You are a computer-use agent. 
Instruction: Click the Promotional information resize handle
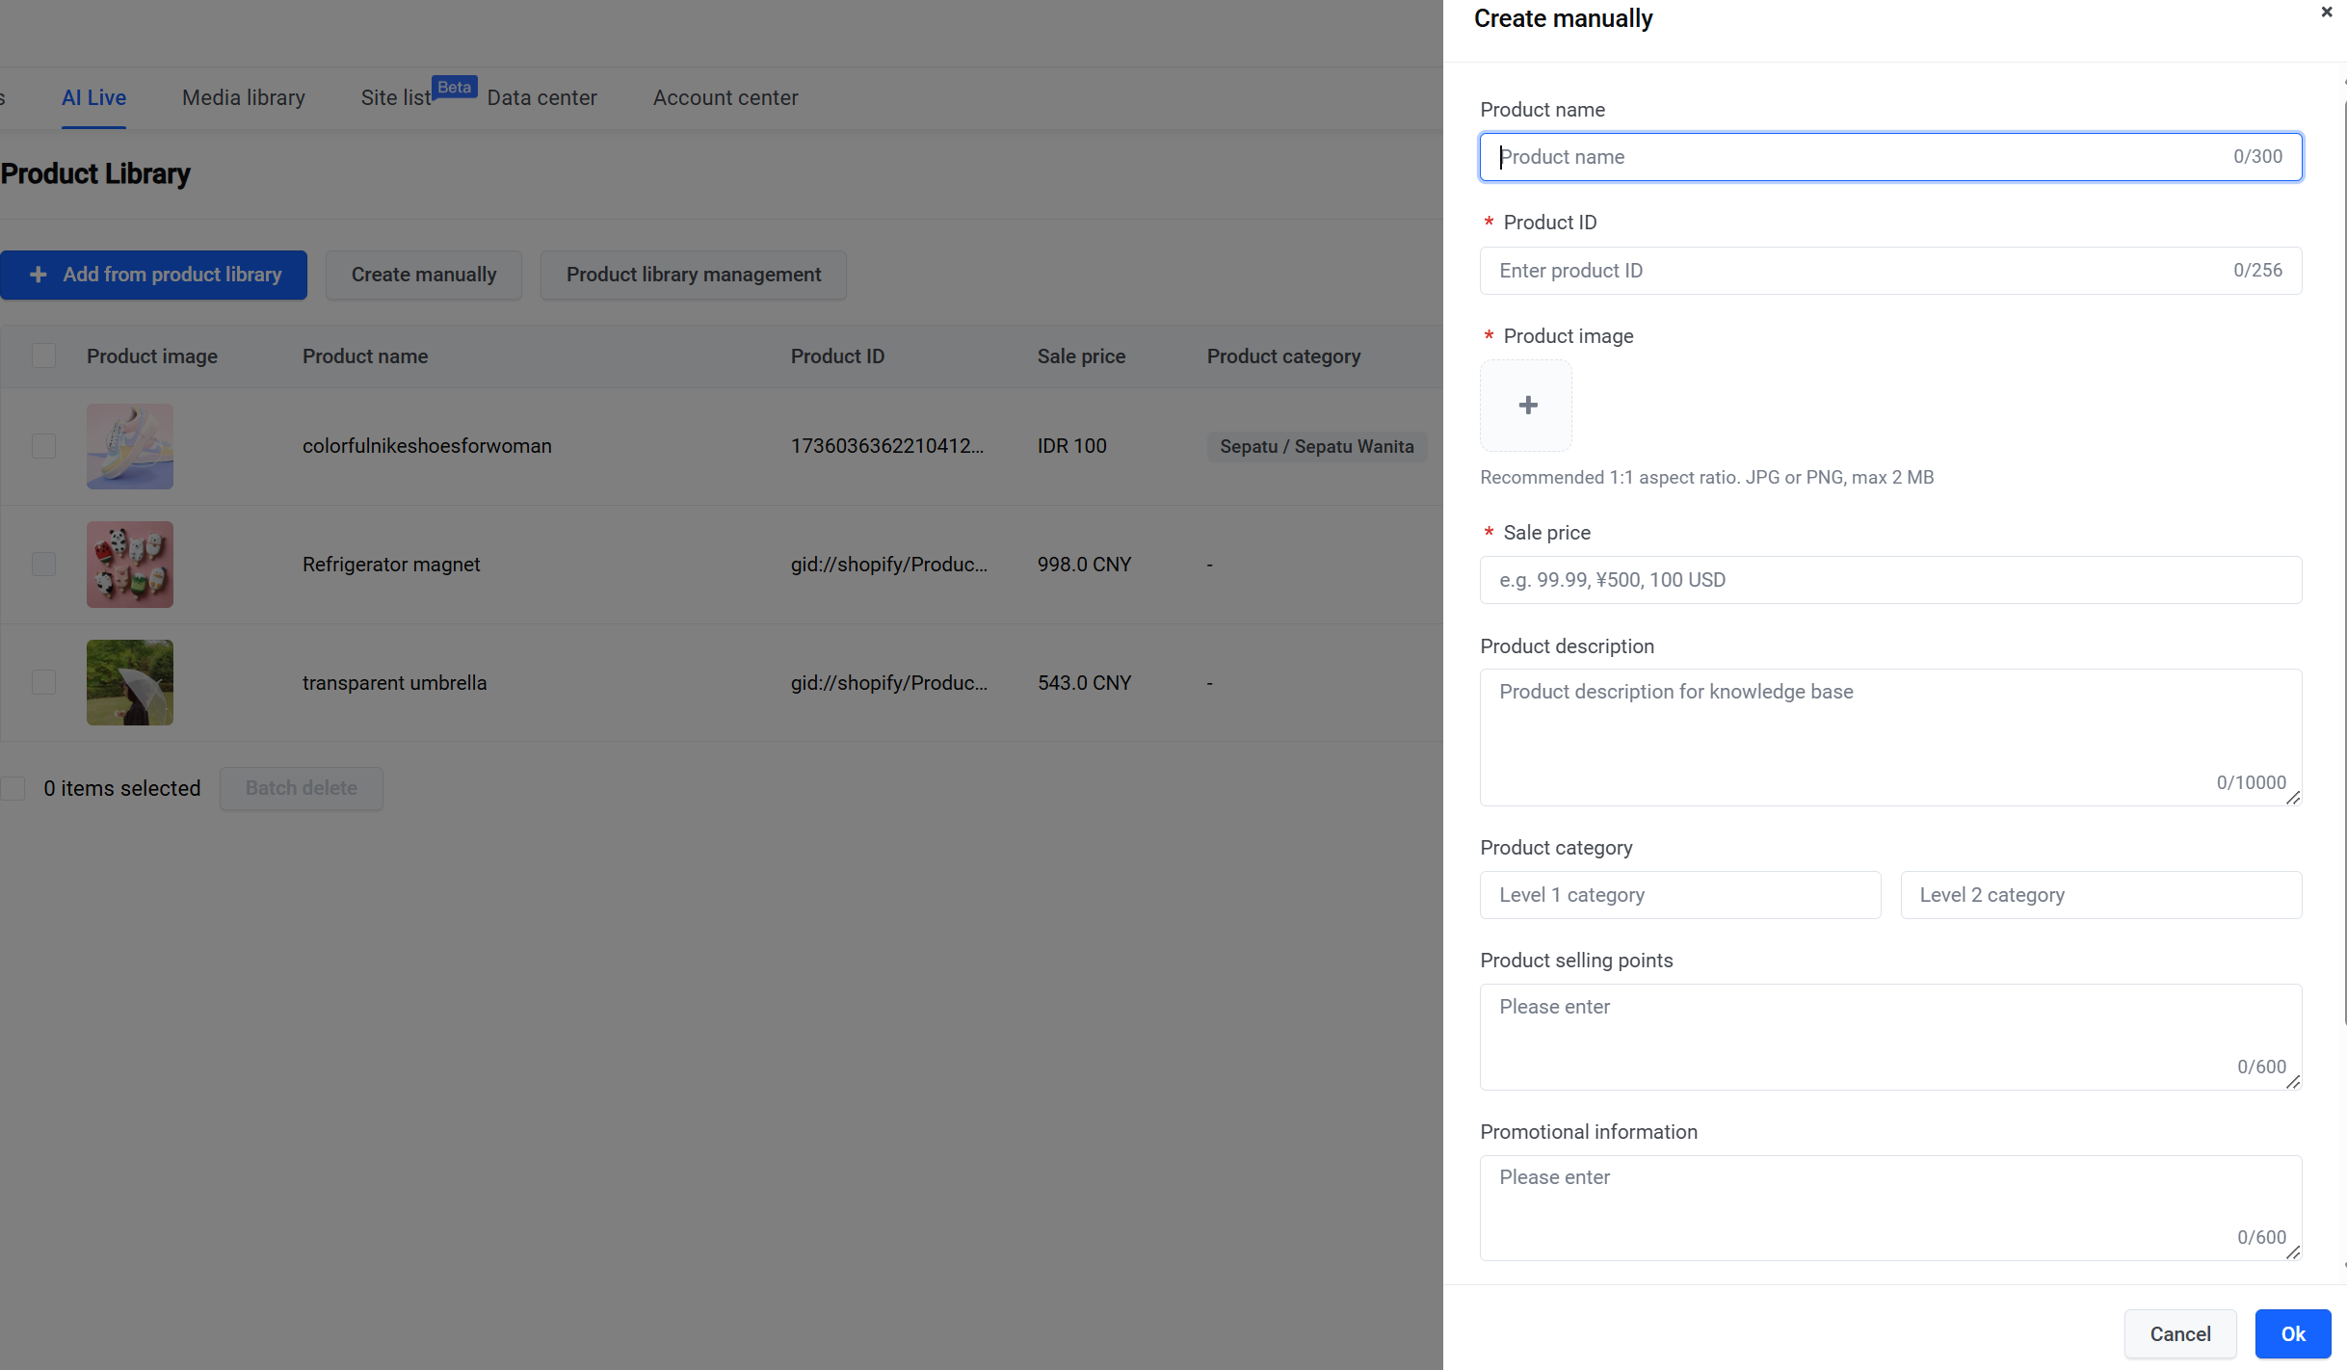(2293, 1252)
